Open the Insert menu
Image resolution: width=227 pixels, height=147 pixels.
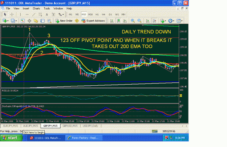click(x=26, y=8)
